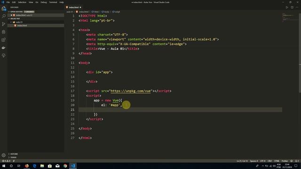Open File Explorer from the taskbar

pyautogui.click(x=42, y=166)
